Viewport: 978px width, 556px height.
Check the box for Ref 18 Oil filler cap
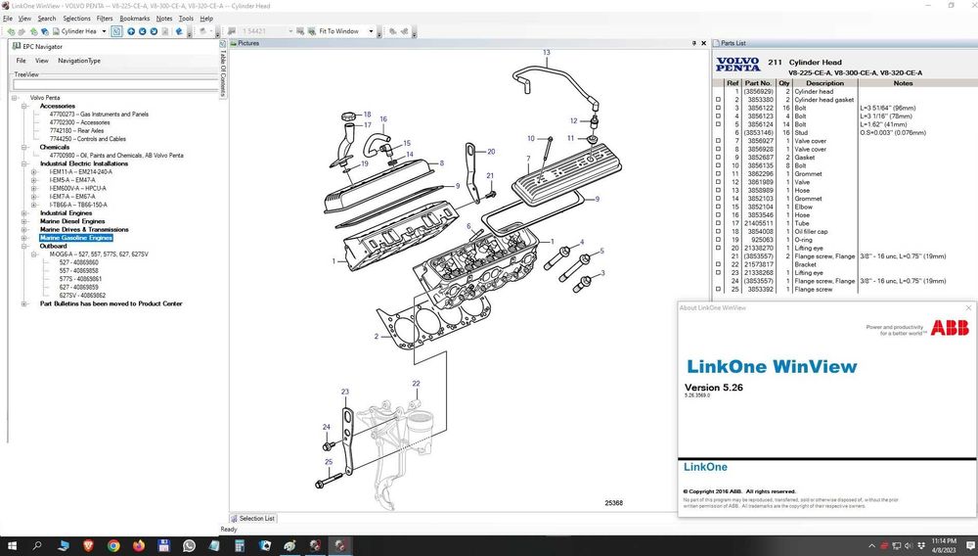(x=718, y=232)
